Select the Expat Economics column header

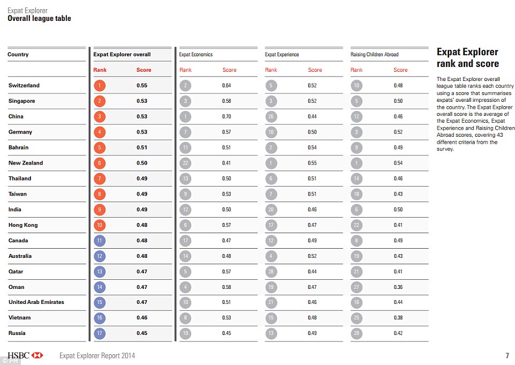[196, 55]
